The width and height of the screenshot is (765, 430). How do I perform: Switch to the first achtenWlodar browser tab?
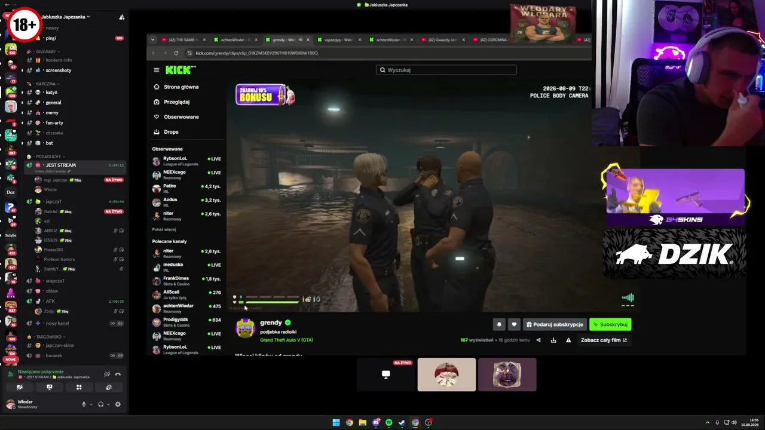coord(234,40)
